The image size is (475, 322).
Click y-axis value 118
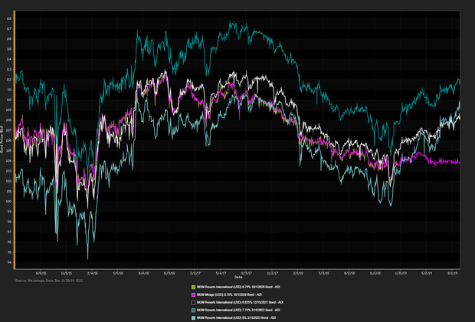tap(8, 18)
